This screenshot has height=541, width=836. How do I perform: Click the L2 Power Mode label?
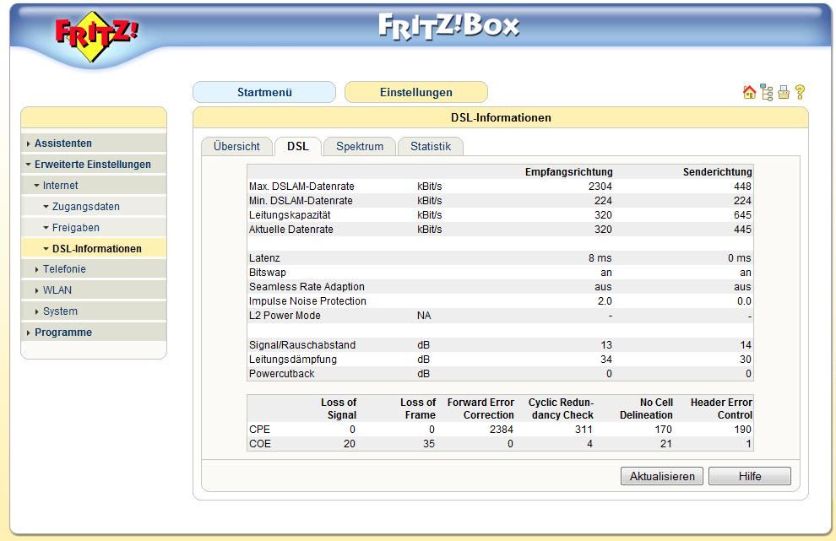tap(285, 316)
